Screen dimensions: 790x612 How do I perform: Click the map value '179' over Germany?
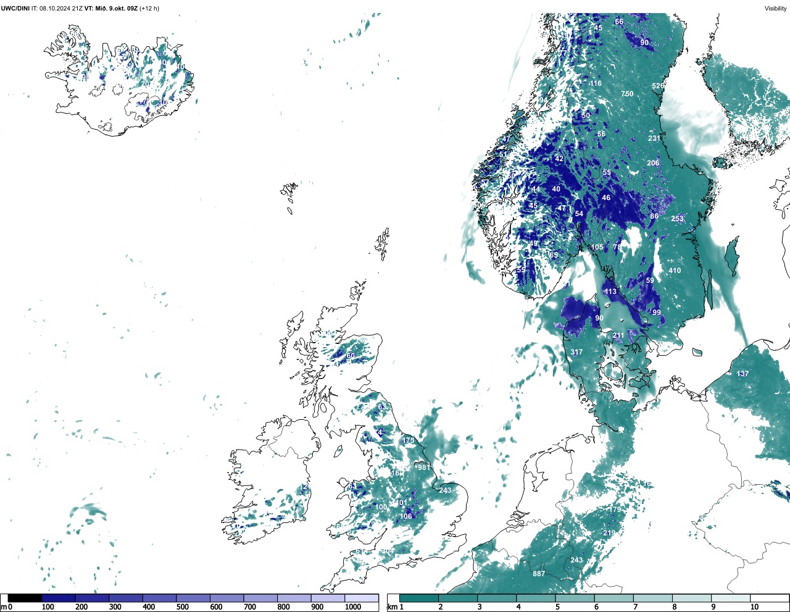pyautogui.click(x=615, y=509)
